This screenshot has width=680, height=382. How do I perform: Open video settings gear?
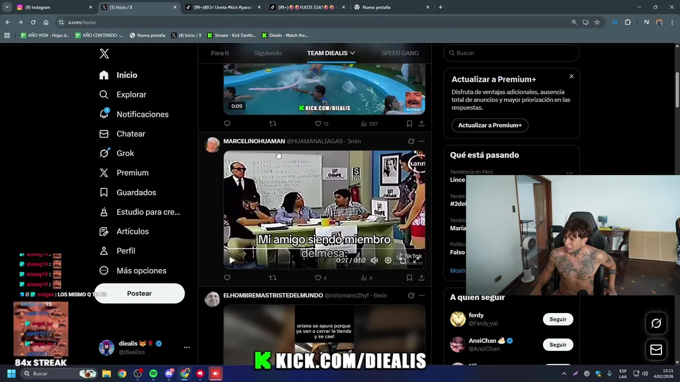click(x=388, y=261)
